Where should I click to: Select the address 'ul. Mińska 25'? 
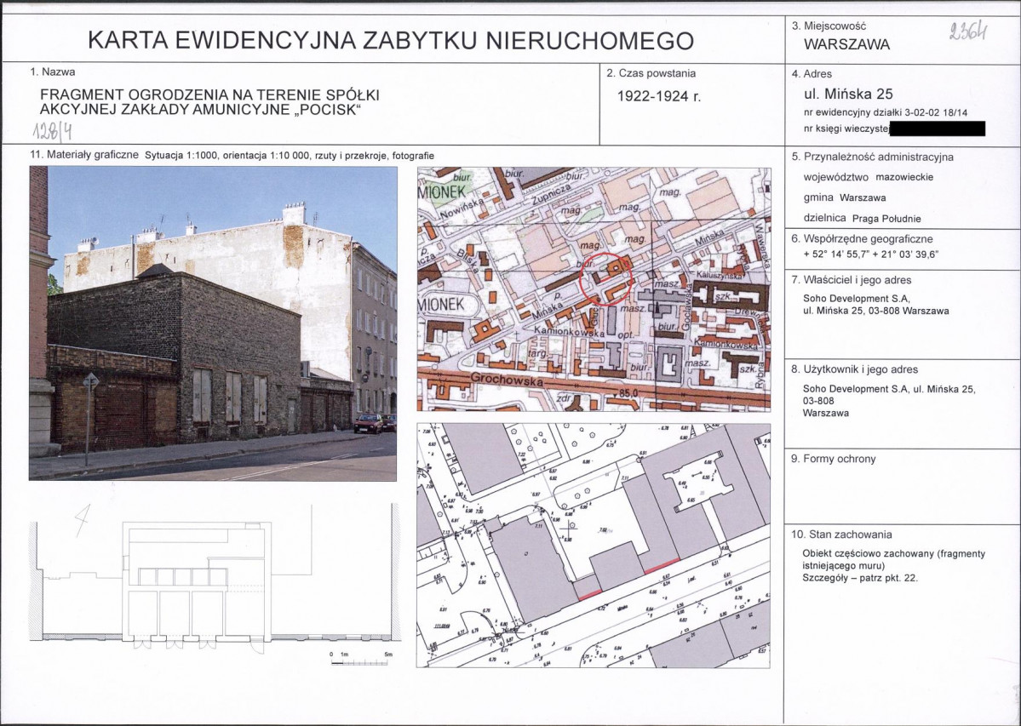click(x=848, y=94)
